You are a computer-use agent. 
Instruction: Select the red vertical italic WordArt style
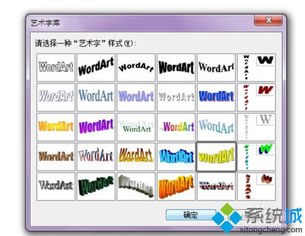click(256, 97)
